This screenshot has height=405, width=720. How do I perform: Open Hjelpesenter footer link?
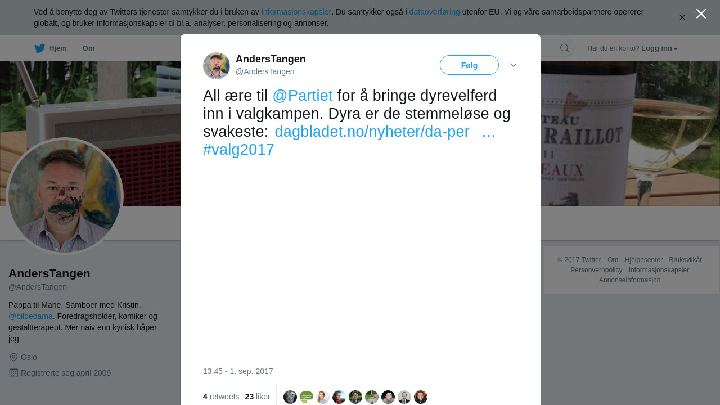(643, 260)
